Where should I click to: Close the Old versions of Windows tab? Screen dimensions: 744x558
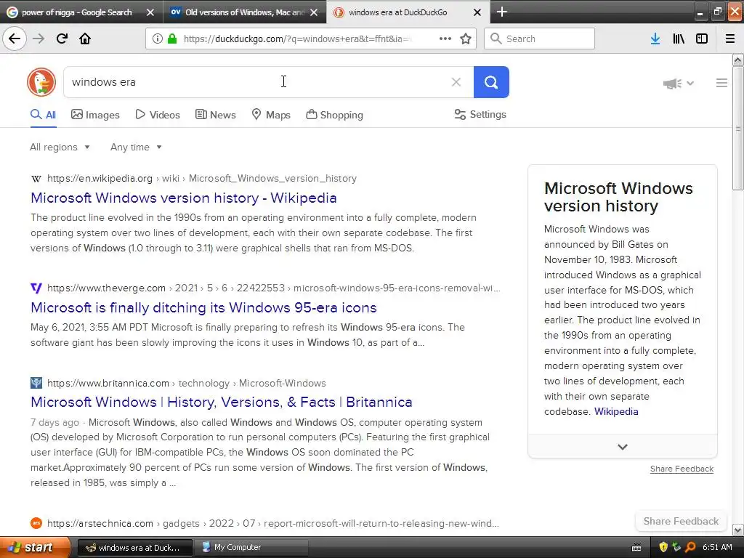point(314,12)
